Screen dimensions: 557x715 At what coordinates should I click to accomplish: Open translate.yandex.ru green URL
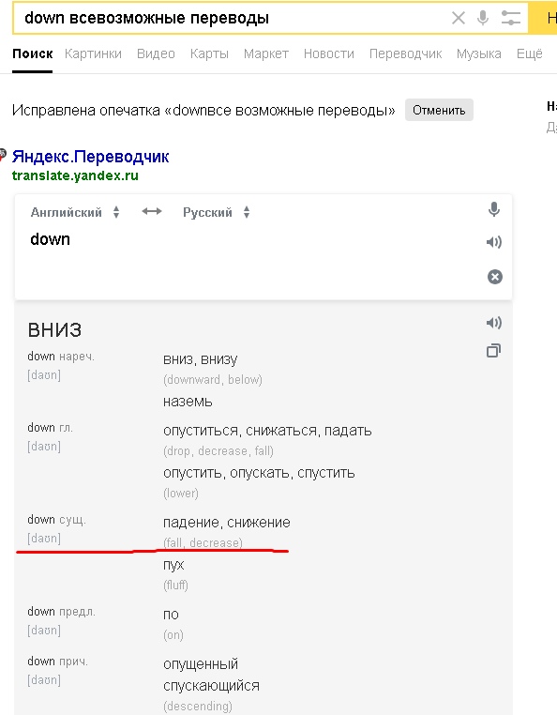(x=75, y=175)
